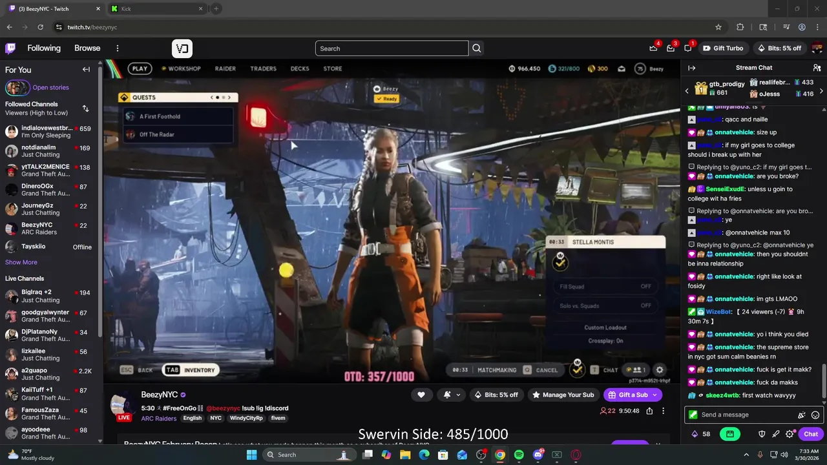Show next gift leaderboard entry arrow

[821, 91]
